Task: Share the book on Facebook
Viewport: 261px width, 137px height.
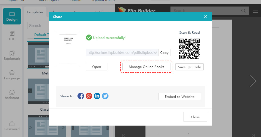Action: tap(81, 96)
